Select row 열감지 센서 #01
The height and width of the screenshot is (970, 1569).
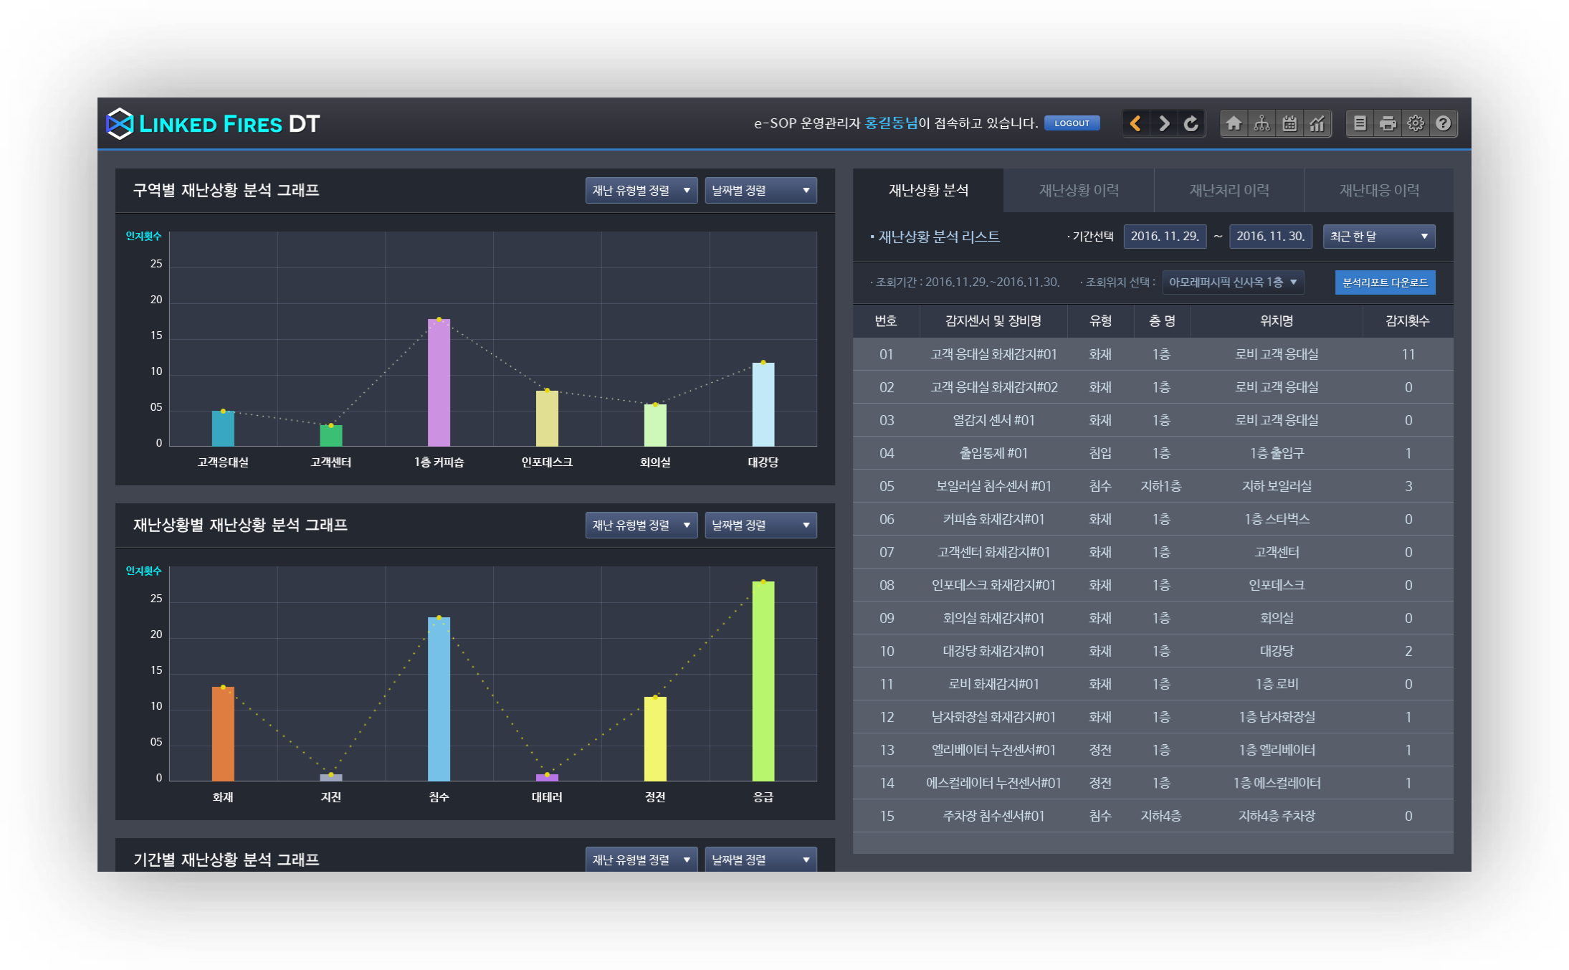click(x=1153, y=420)
